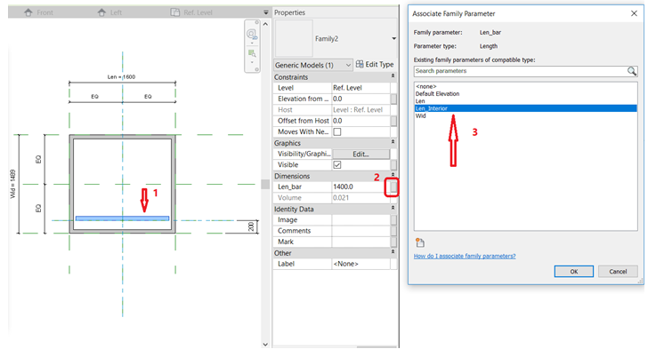
Task: Click the Label value <None> field
Action: [360, 264]
